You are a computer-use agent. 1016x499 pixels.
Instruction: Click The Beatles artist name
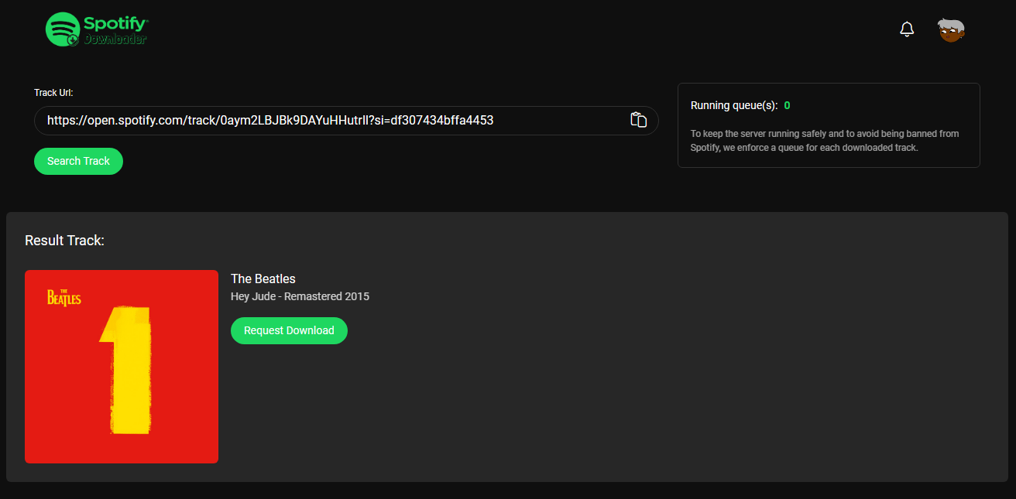click(263, 279)
